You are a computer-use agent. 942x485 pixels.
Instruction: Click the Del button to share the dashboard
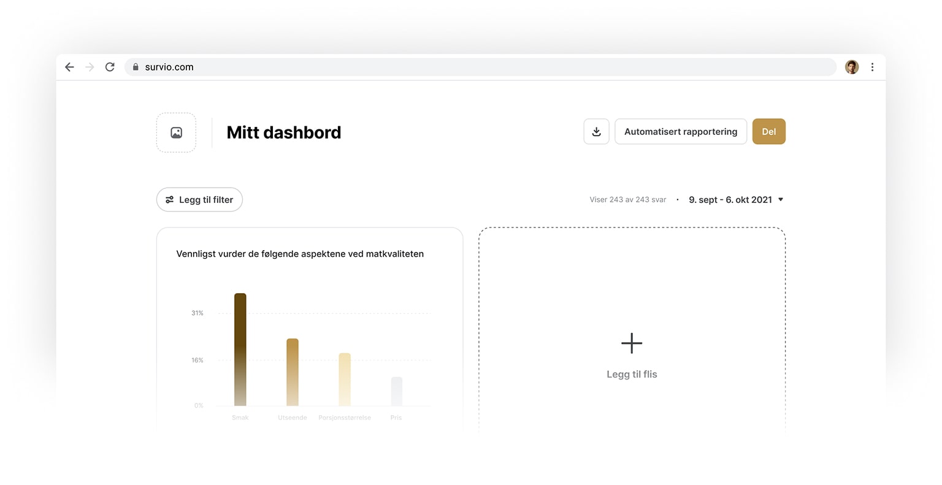tap(768, 131)
